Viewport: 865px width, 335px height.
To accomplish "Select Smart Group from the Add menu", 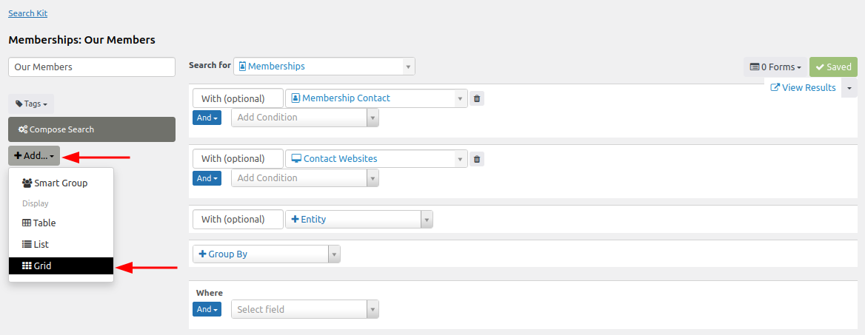I will point(61,183).
